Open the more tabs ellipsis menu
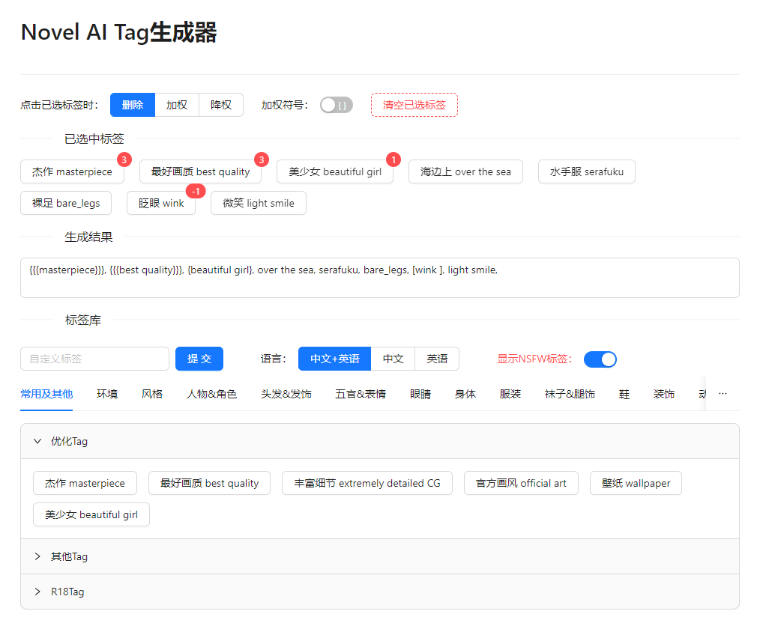Viewport: 760px width, 620px height. (723, 394)
